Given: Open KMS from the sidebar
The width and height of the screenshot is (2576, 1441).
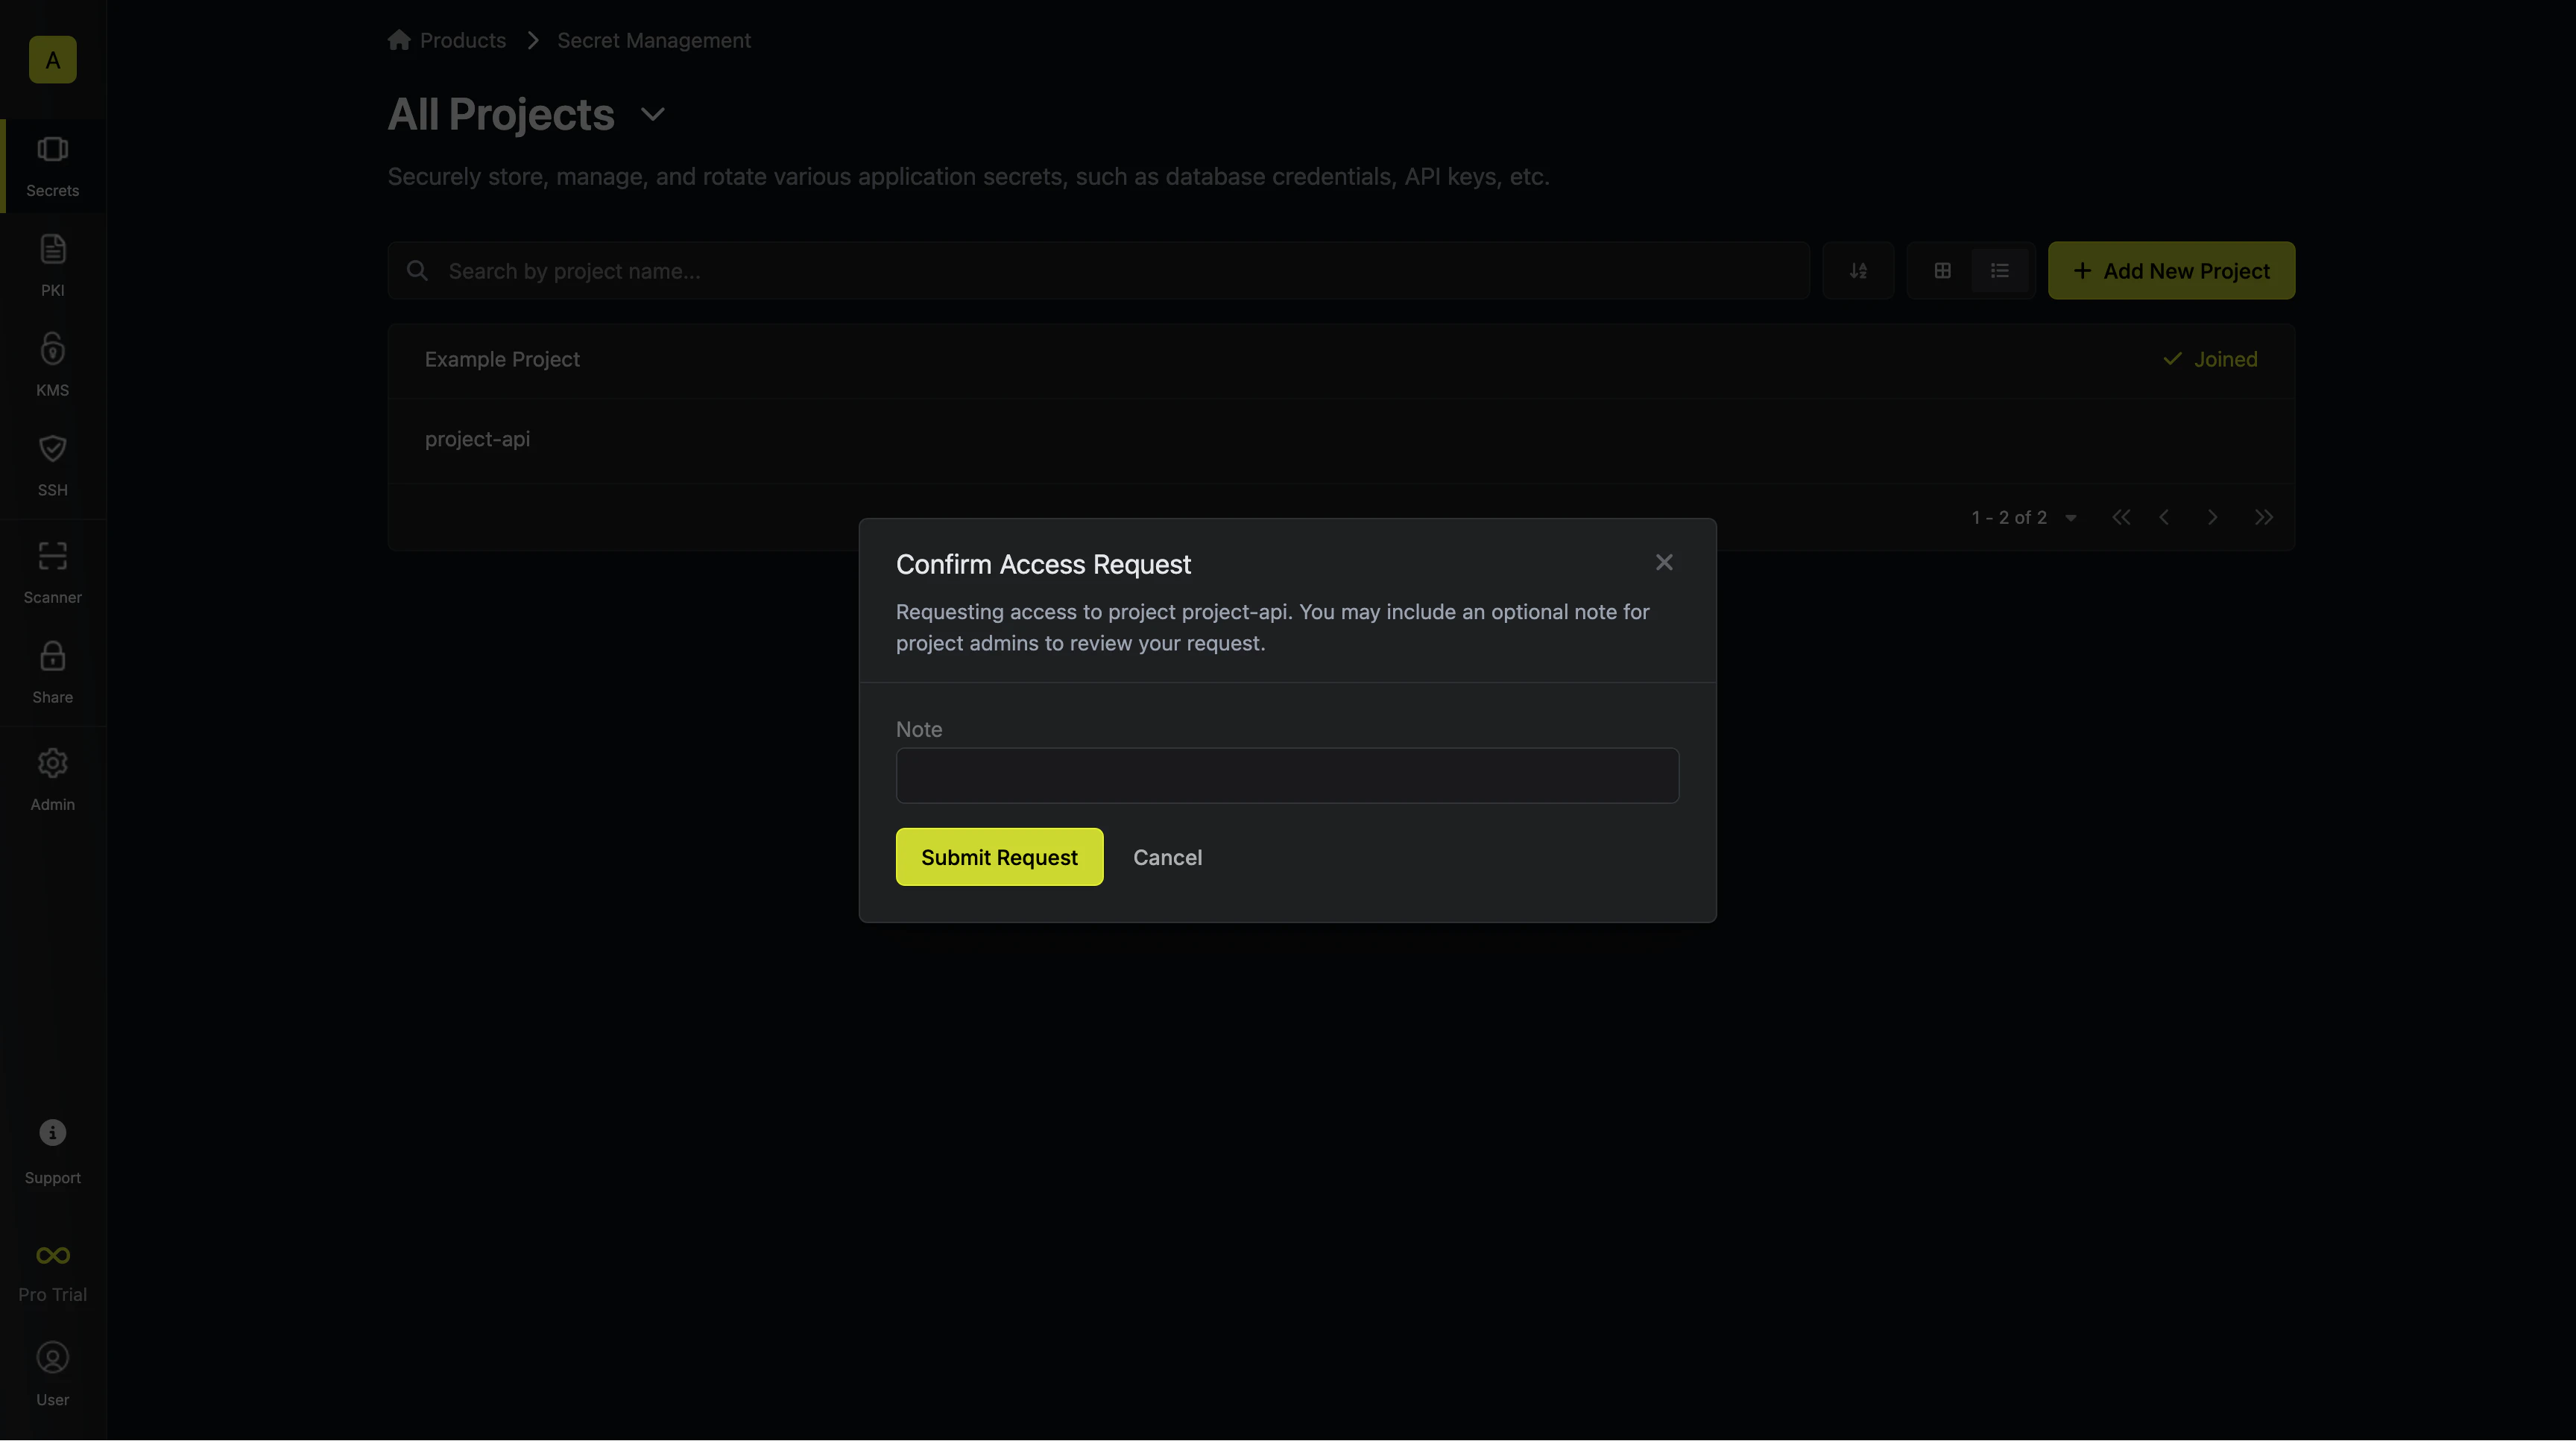Looking at the screenshot, I should click(52, 366).
